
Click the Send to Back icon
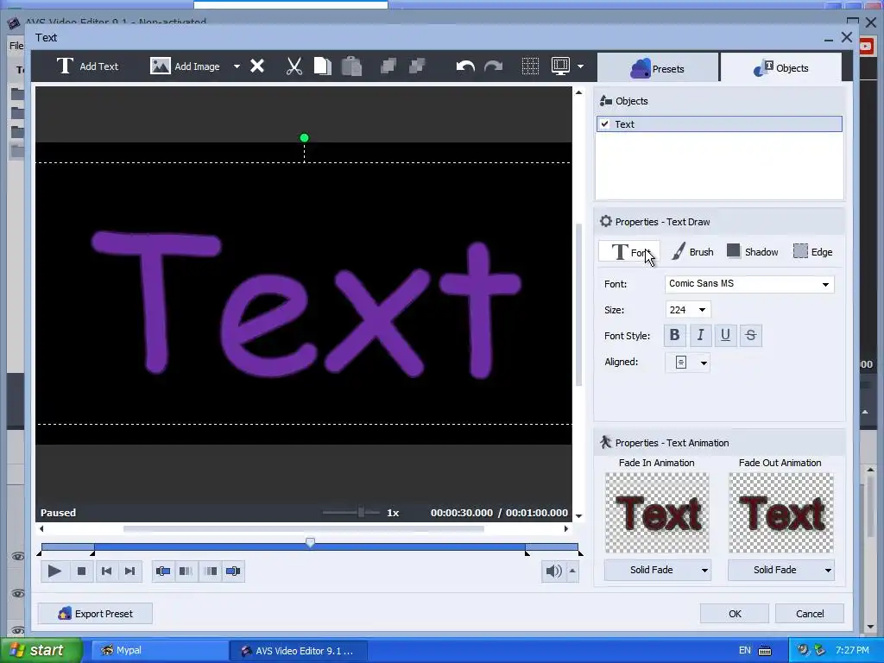(417, 66)
